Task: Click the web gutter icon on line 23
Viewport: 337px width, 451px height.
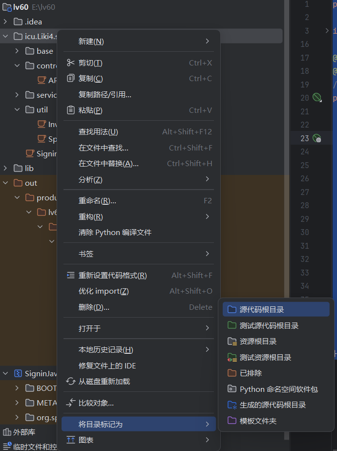Action: click(317, 138)
